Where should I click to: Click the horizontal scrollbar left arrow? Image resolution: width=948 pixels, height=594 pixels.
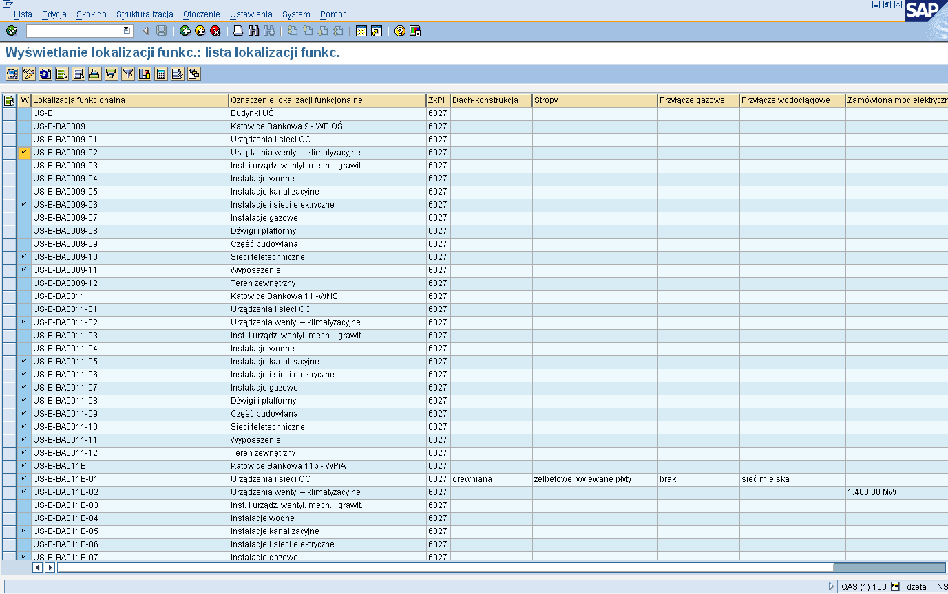coord(38,567)
